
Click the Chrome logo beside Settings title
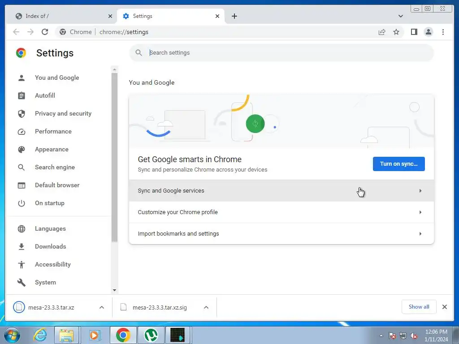[21, 53]
